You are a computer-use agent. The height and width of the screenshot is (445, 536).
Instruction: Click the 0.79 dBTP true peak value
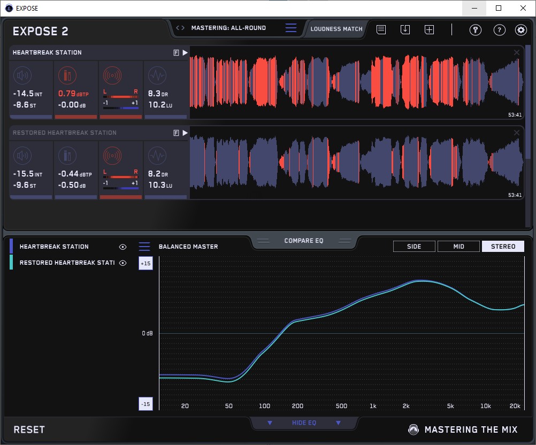click(x=73, y=94)
